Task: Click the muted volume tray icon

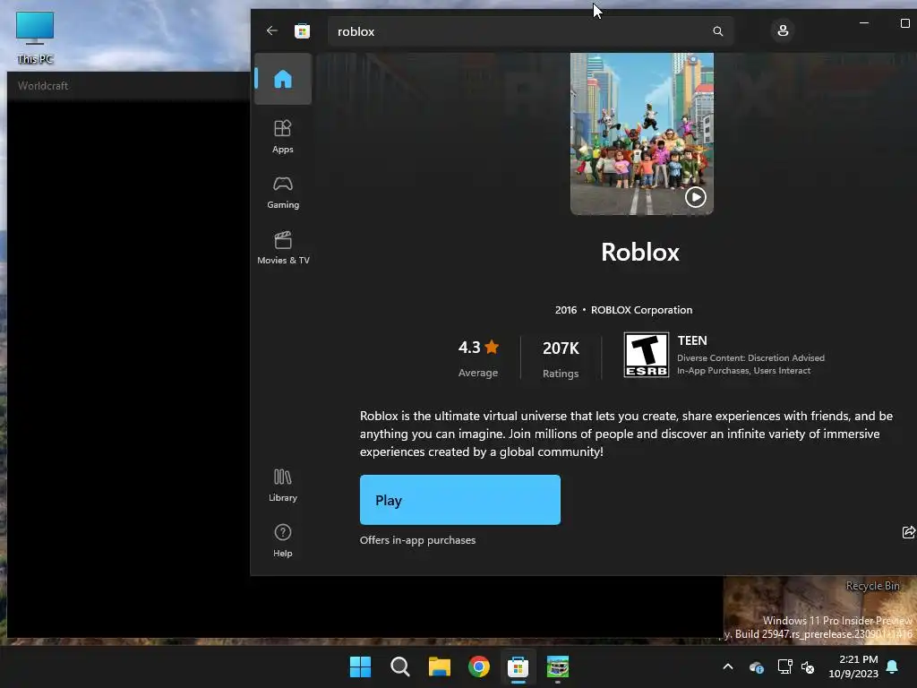Action: (x=809, y=666)
